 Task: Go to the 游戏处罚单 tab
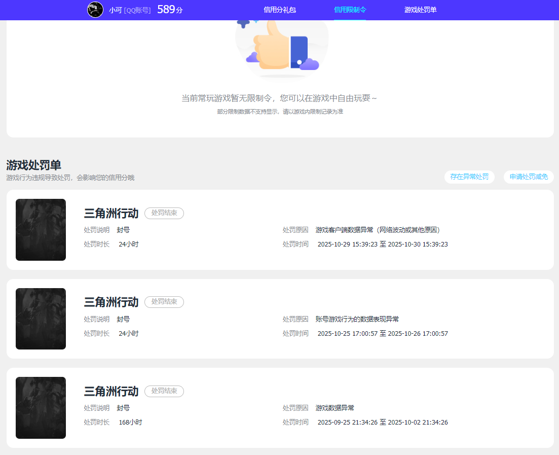point(420,10)
